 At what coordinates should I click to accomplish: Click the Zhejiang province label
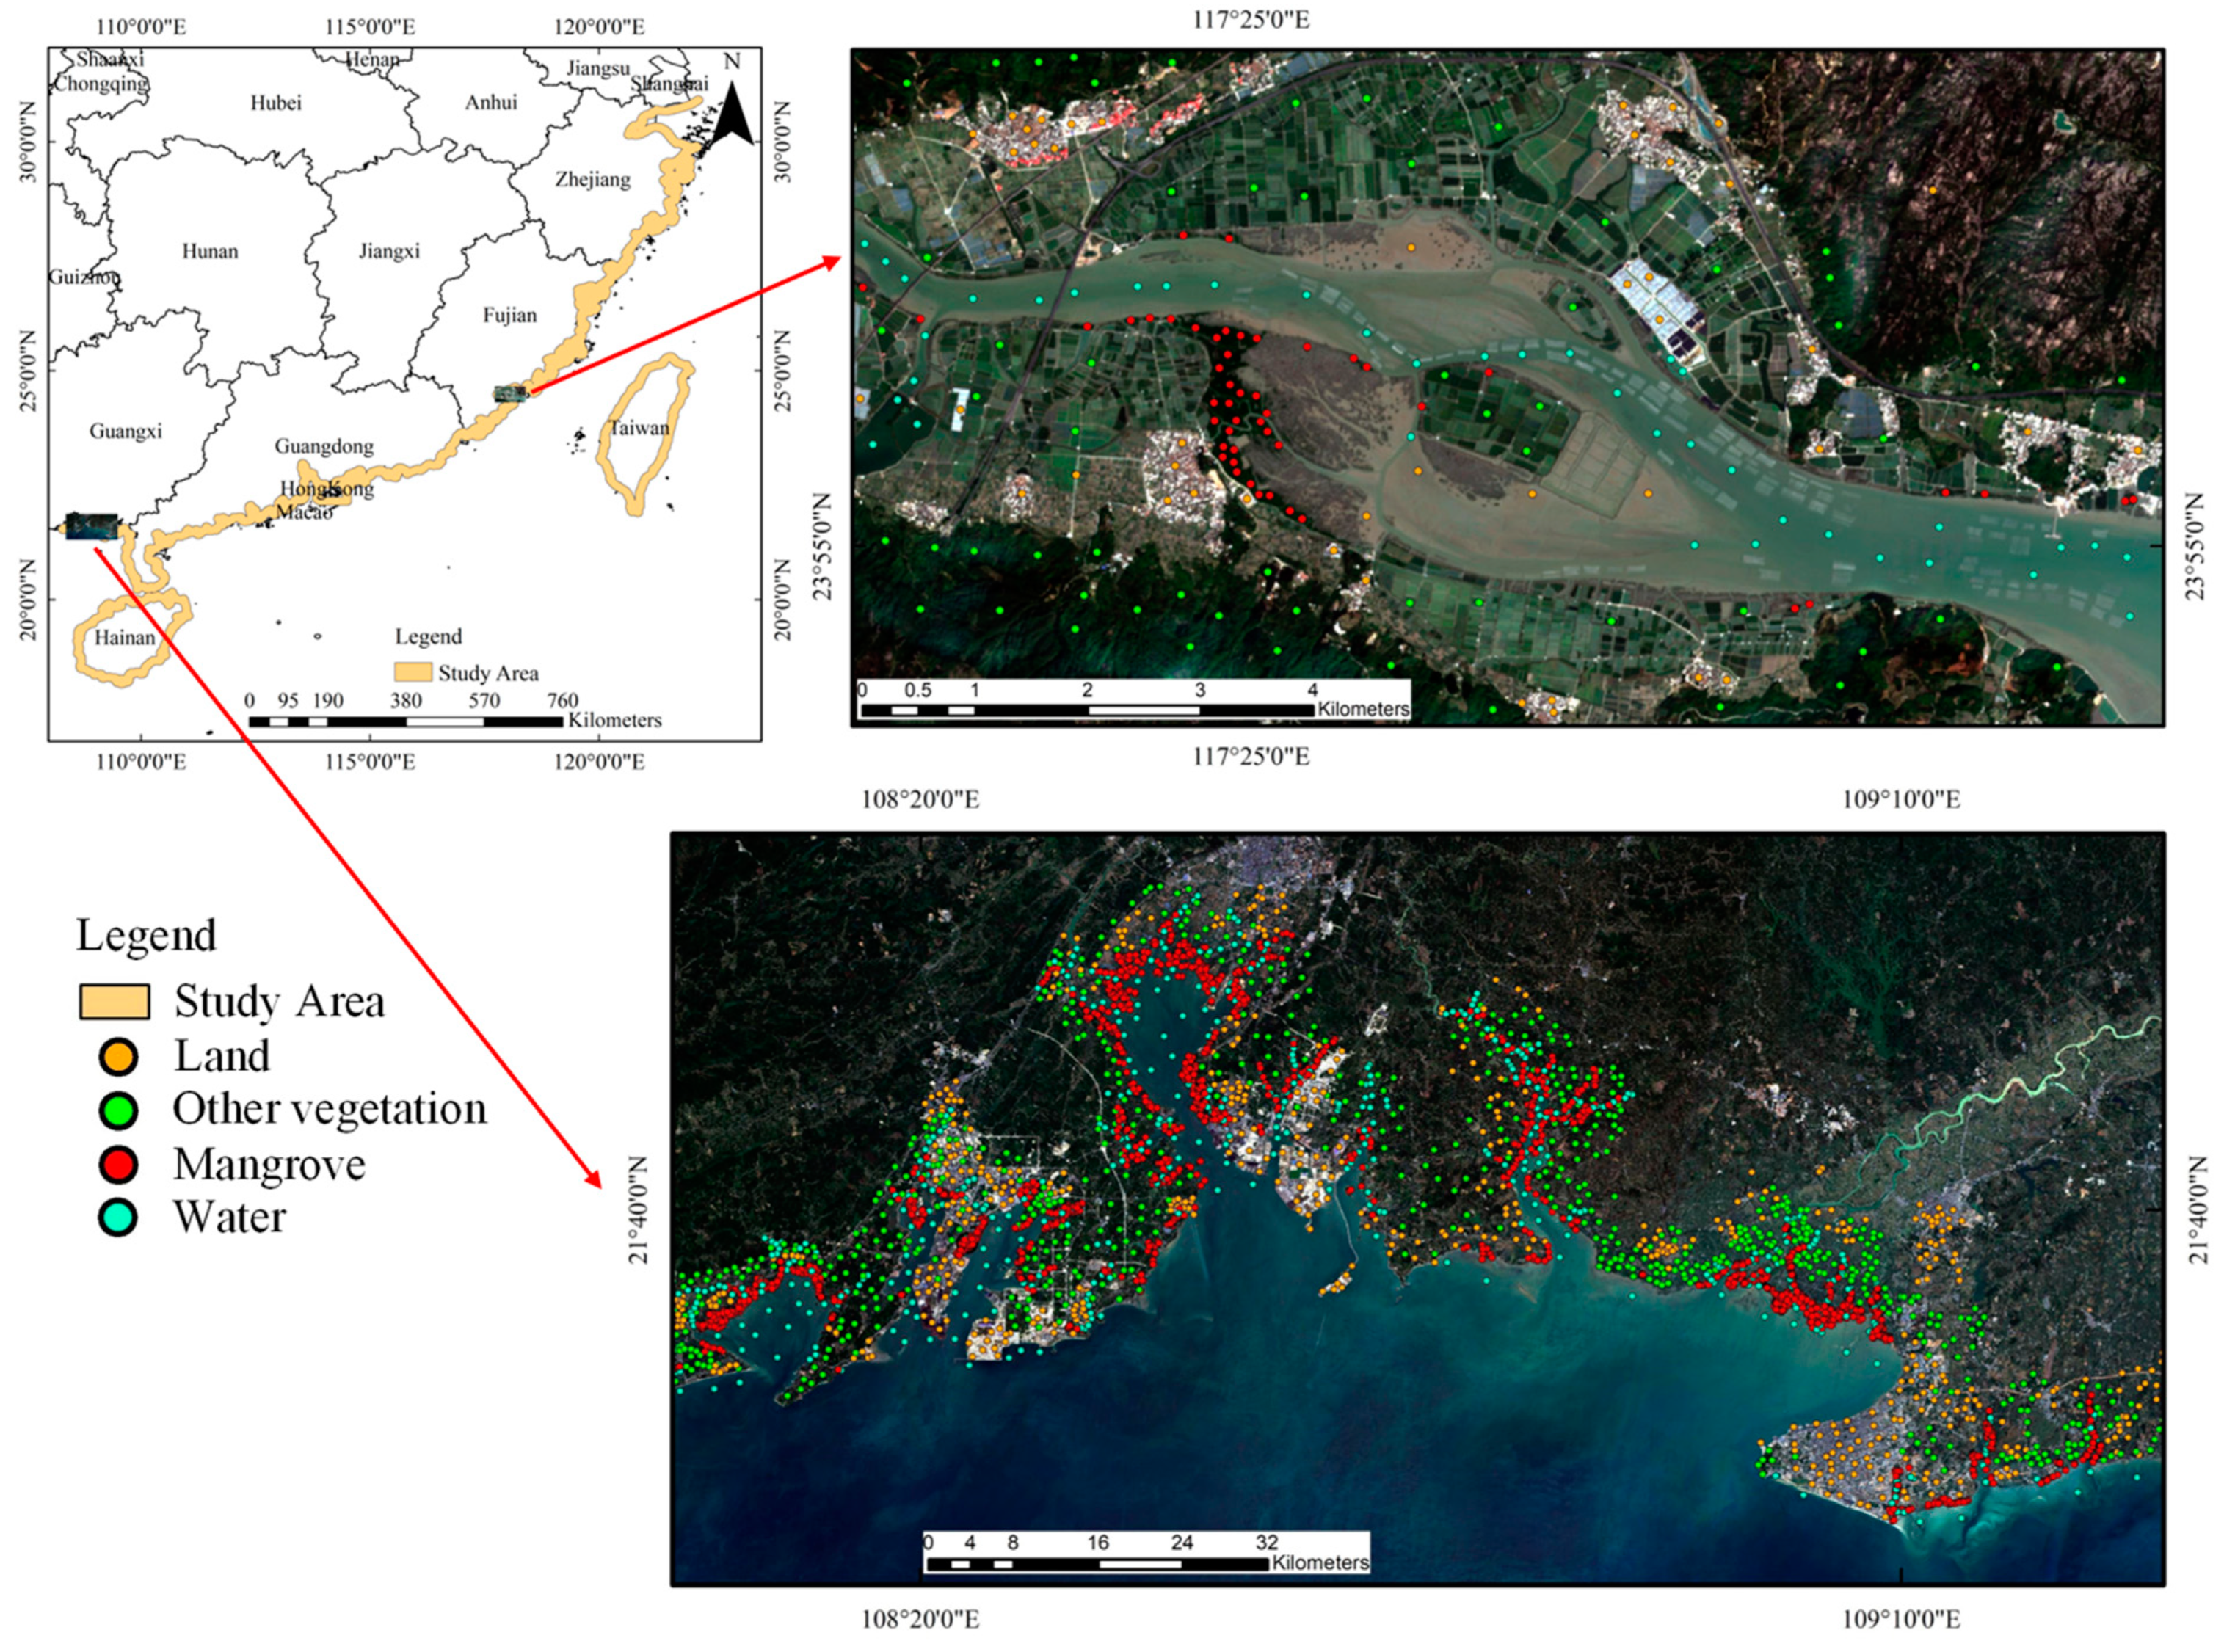coord(593,180)
